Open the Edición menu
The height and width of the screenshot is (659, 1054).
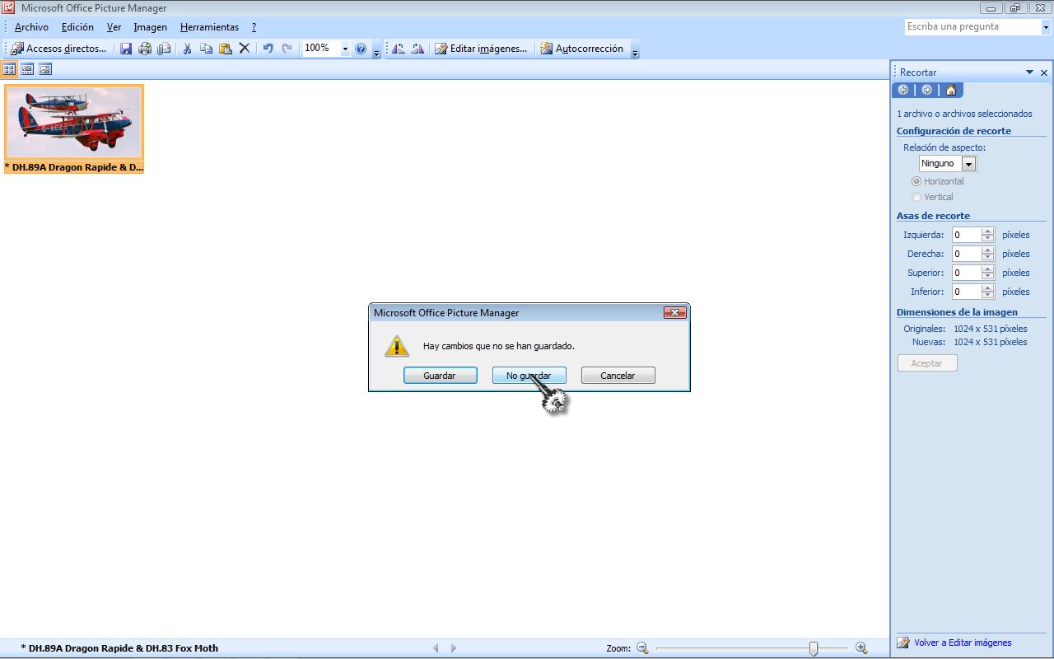tap(77, 27)
